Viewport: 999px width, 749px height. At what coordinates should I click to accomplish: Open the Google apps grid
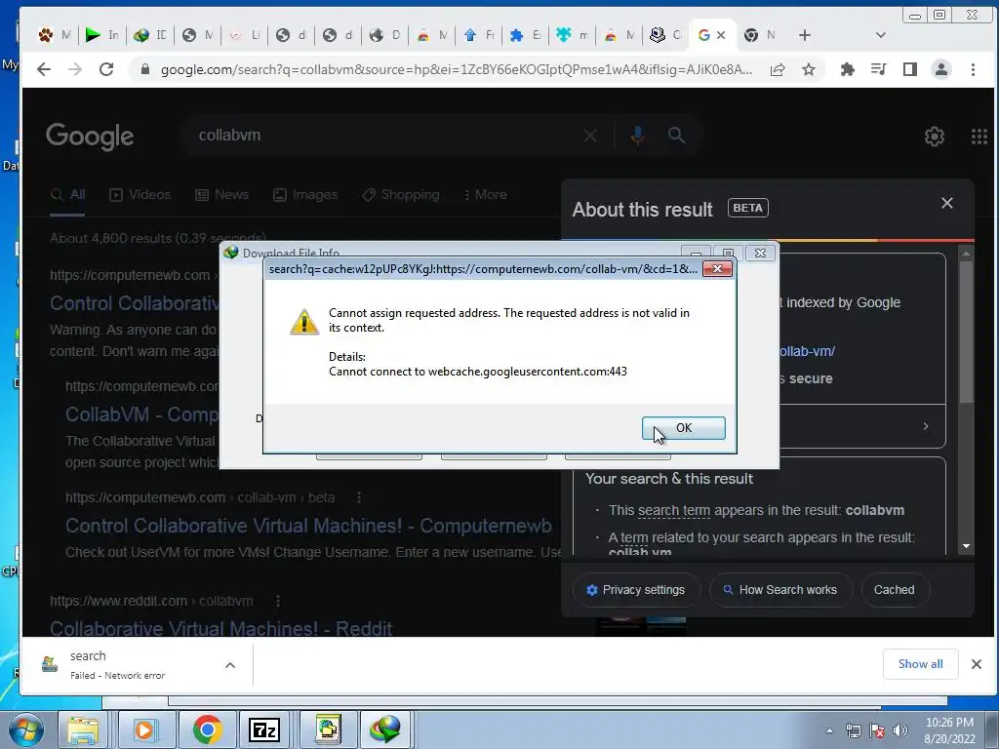pyautogui.click(x=979, y=136)
